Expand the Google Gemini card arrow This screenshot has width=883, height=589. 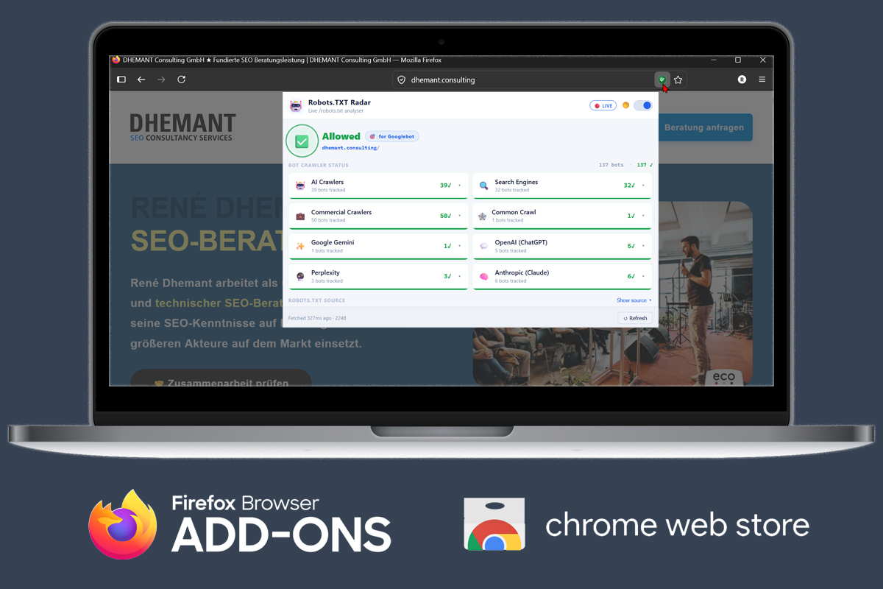click(460, 246)
